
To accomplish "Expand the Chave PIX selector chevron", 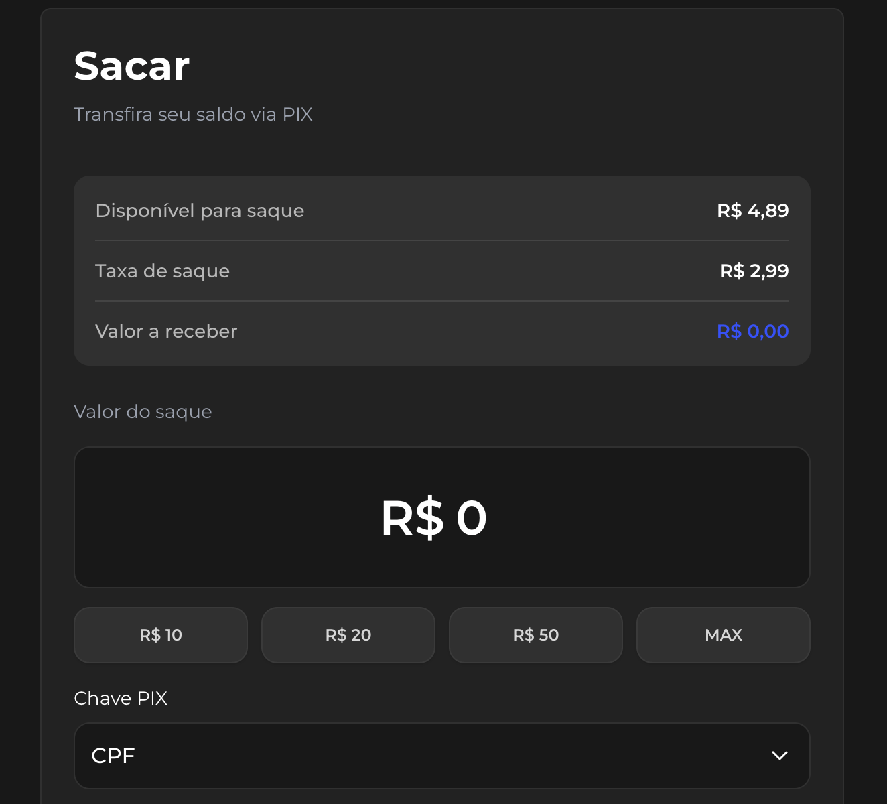I will (779, 756).
